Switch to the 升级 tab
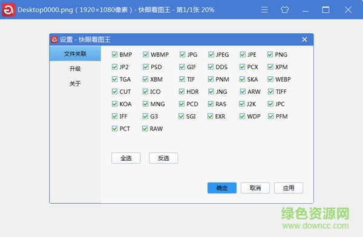The width and height of the screenshot is (363, 237). click(75, 68)
